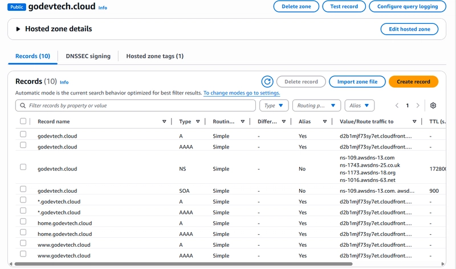Select www.godevtech.cloud AAAA record checkbox
The image size is (456, 269).
(23, 254)
